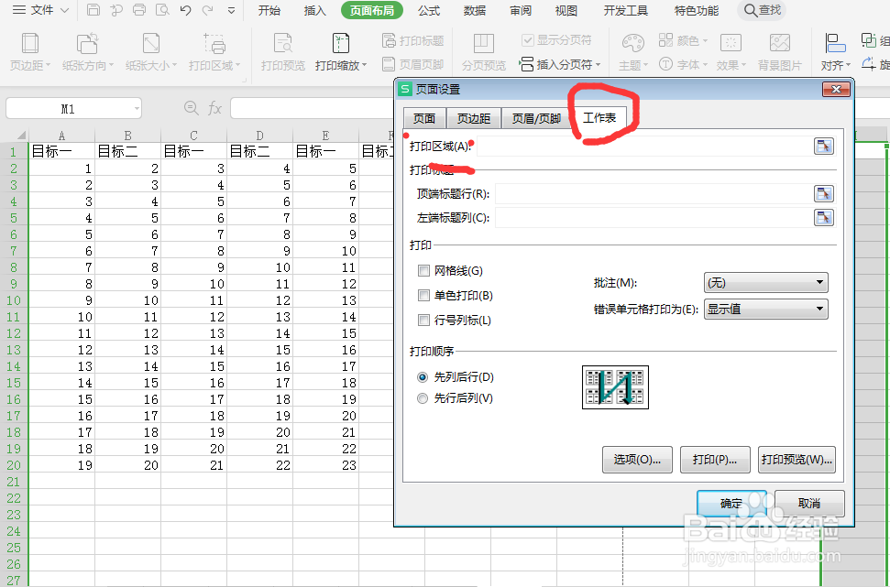890x587 pixels.
Task: Click 打印预览 ribbon icon
Action: 282,51
